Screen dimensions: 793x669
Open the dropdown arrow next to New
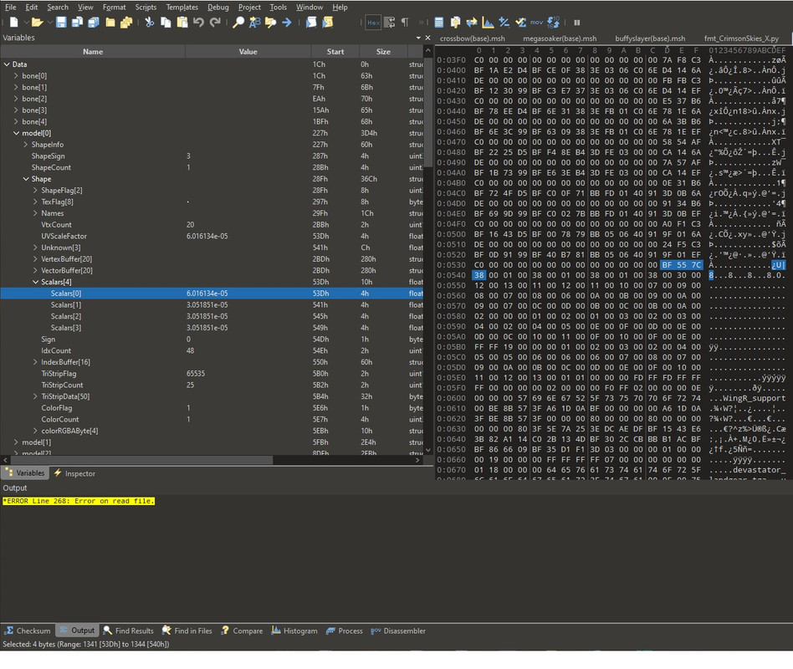pos(26,23)
